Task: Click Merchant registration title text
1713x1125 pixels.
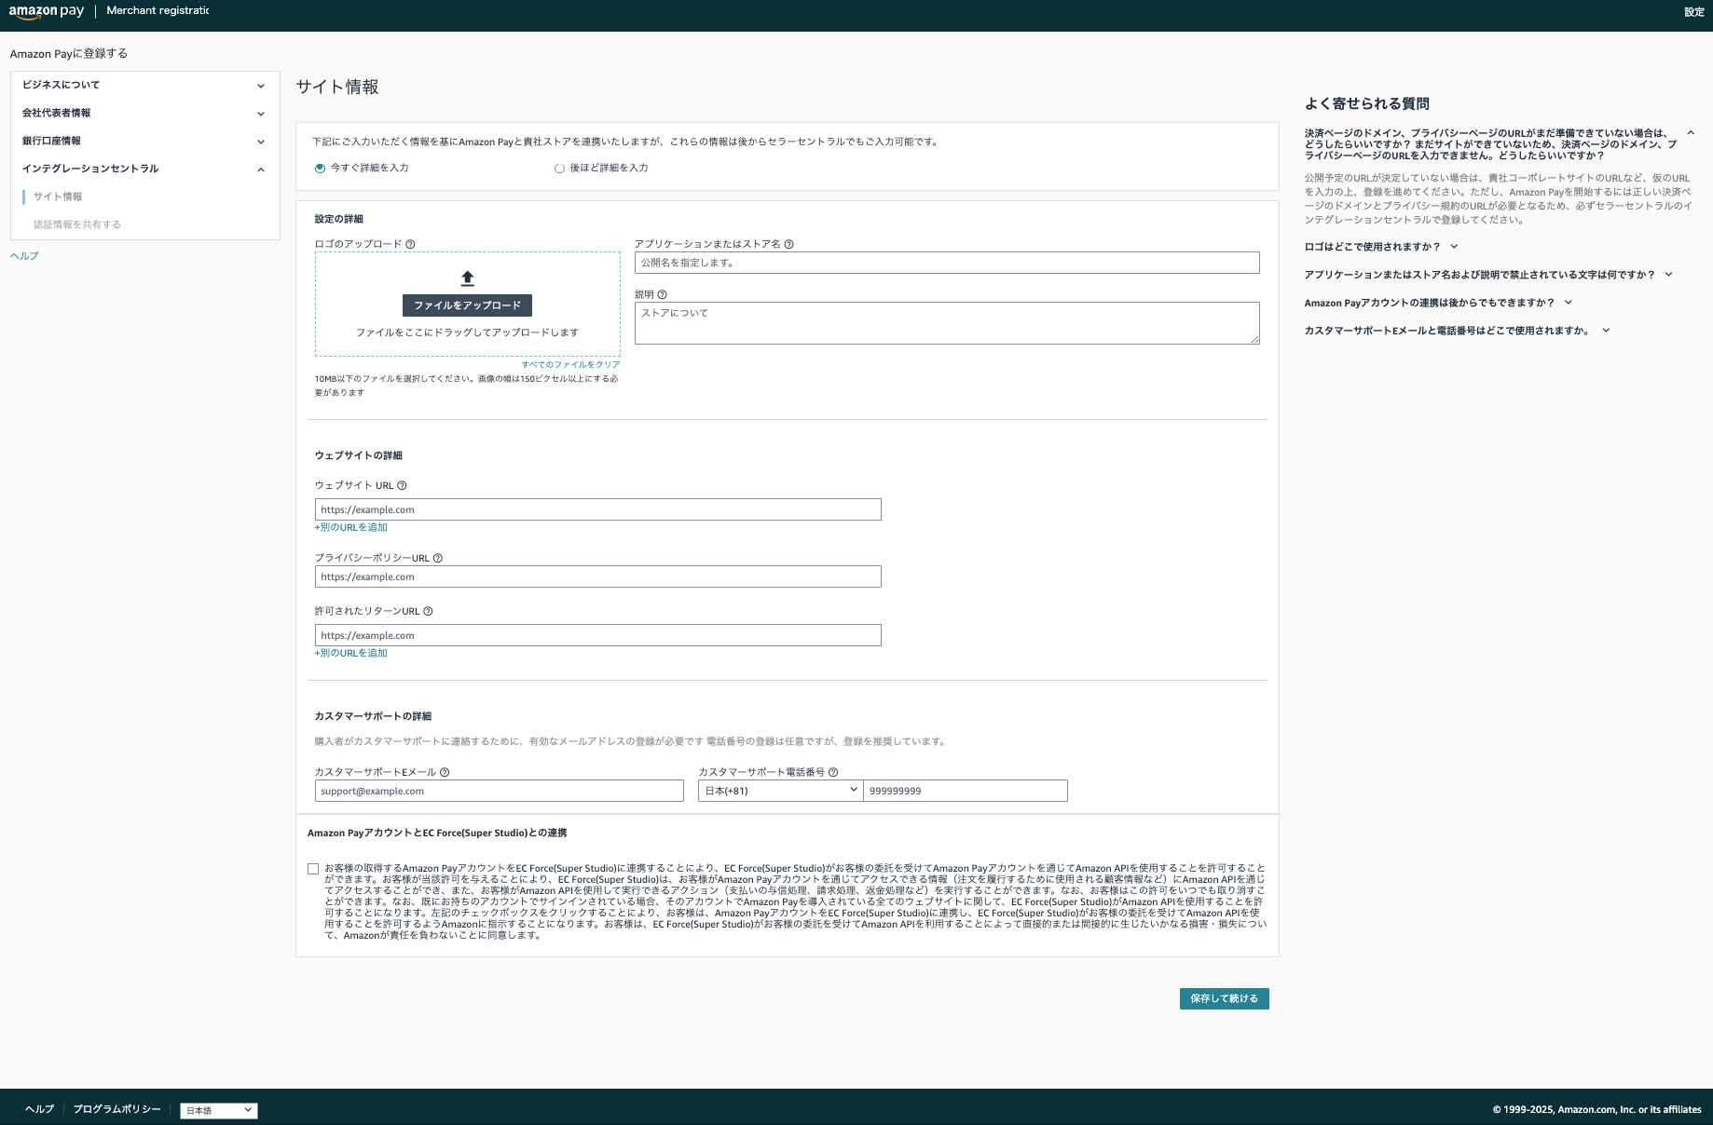Action: 158,10
